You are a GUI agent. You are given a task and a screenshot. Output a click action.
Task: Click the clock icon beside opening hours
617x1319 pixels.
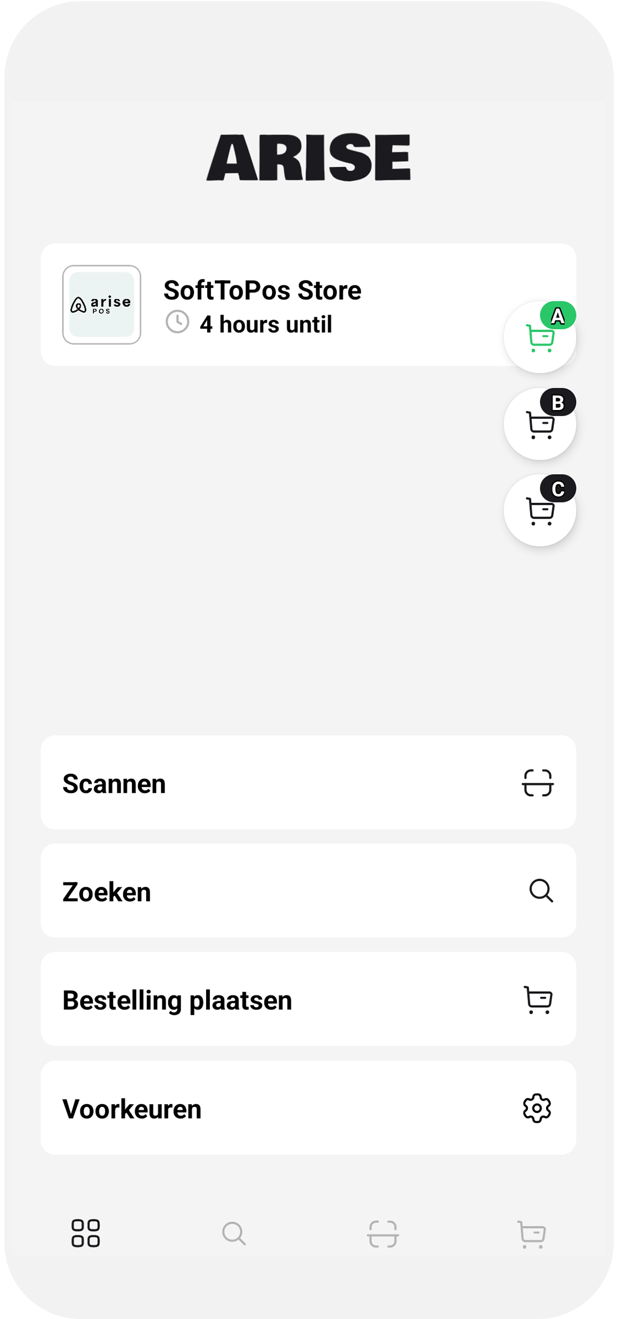(x=177, y=322)
